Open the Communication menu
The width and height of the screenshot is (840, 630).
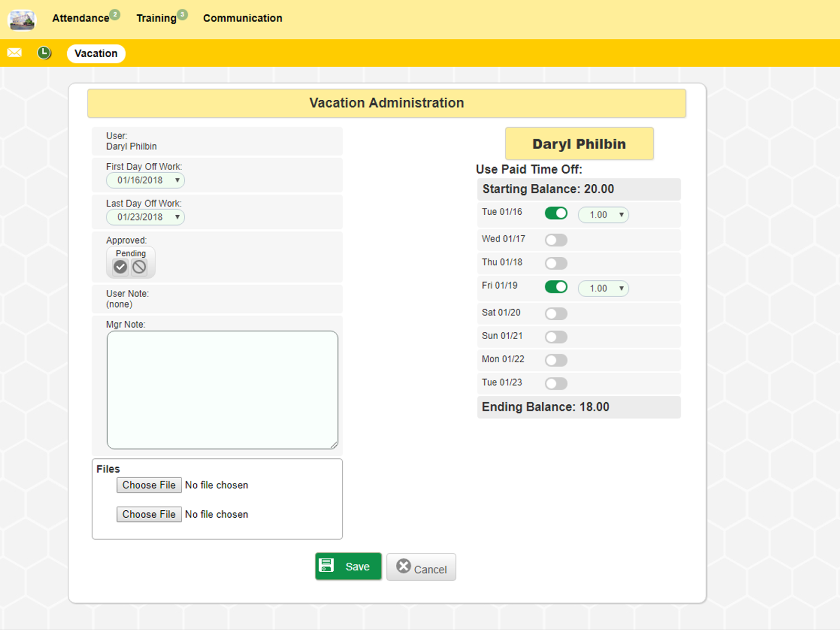tap(243, 18)
